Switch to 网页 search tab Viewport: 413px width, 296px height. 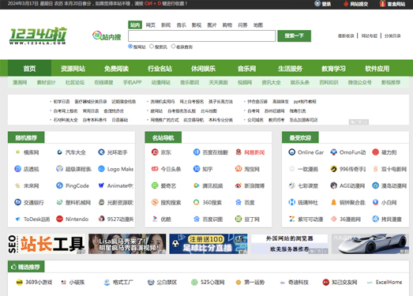tap(150, 25)
